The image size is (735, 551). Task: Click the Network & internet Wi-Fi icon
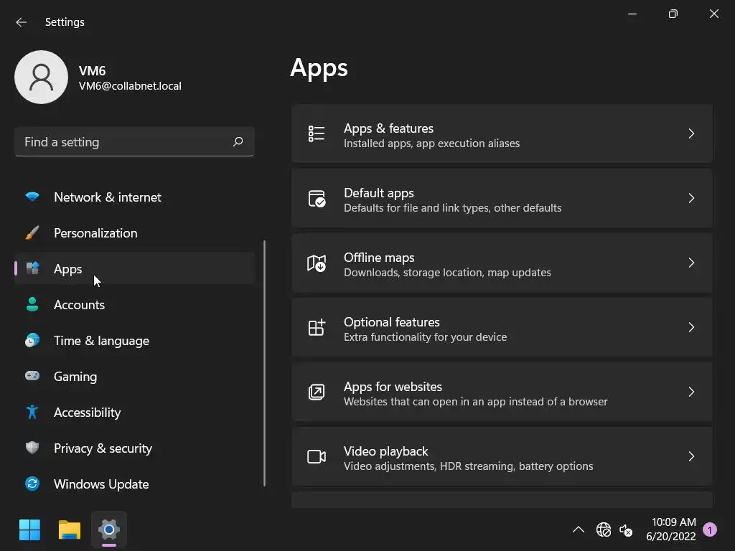[x=32, y=197]
